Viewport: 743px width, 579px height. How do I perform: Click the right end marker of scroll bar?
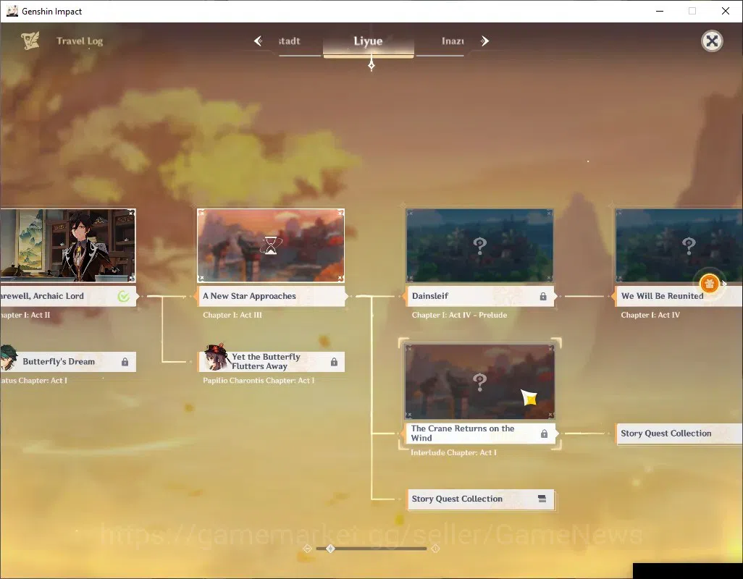[435, 549]
